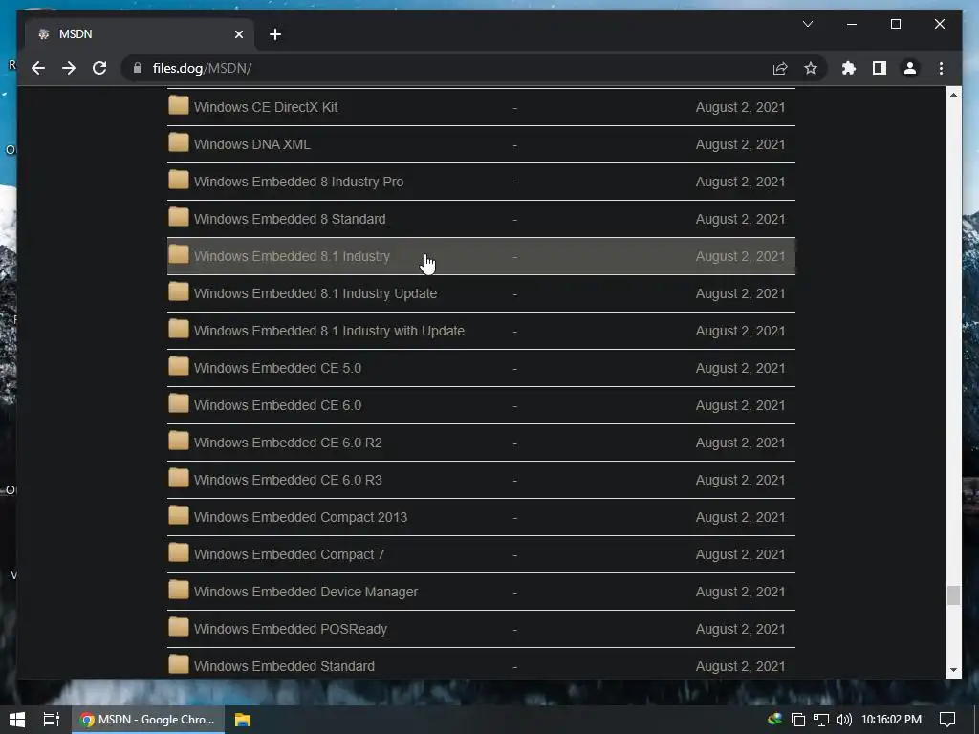The image size is (979, 734).
Task: Reload the files.dog page
Action: (x=99, y=68)
